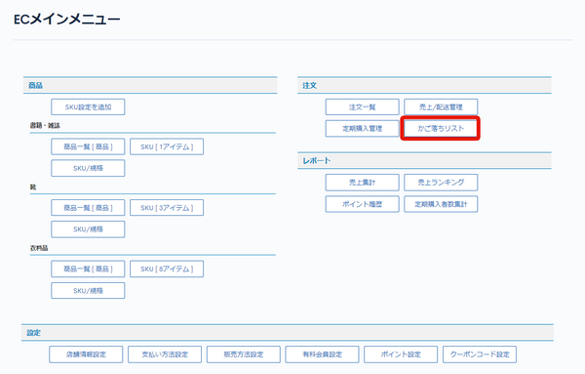The image size is (585, 374).
Task: Open 売上ランキング report
Action: click(x=441, y=183)
